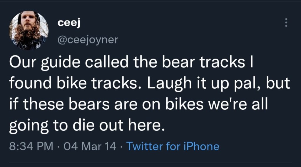Open the three-dot more options menu

[286, 22]
